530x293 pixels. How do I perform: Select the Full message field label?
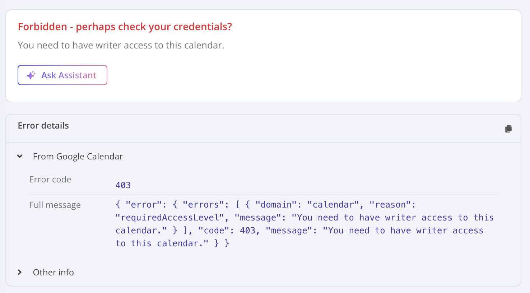coord(55,205)
